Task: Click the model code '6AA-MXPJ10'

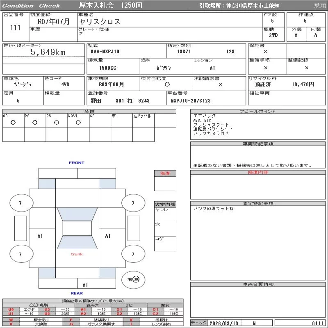Action: point(105,52)
